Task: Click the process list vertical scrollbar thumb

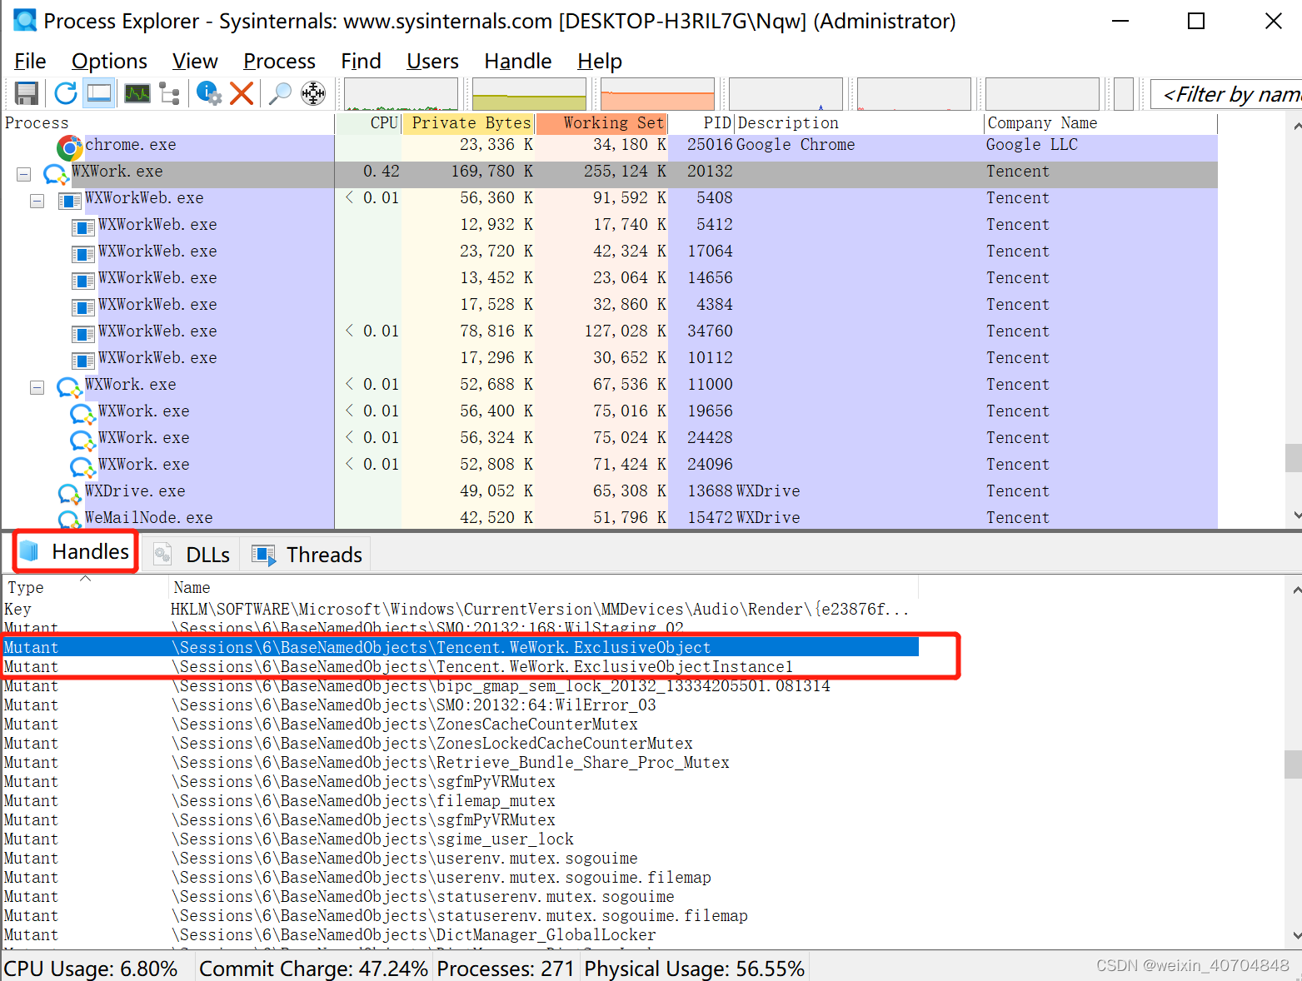Action: [x=1293, y=457]
